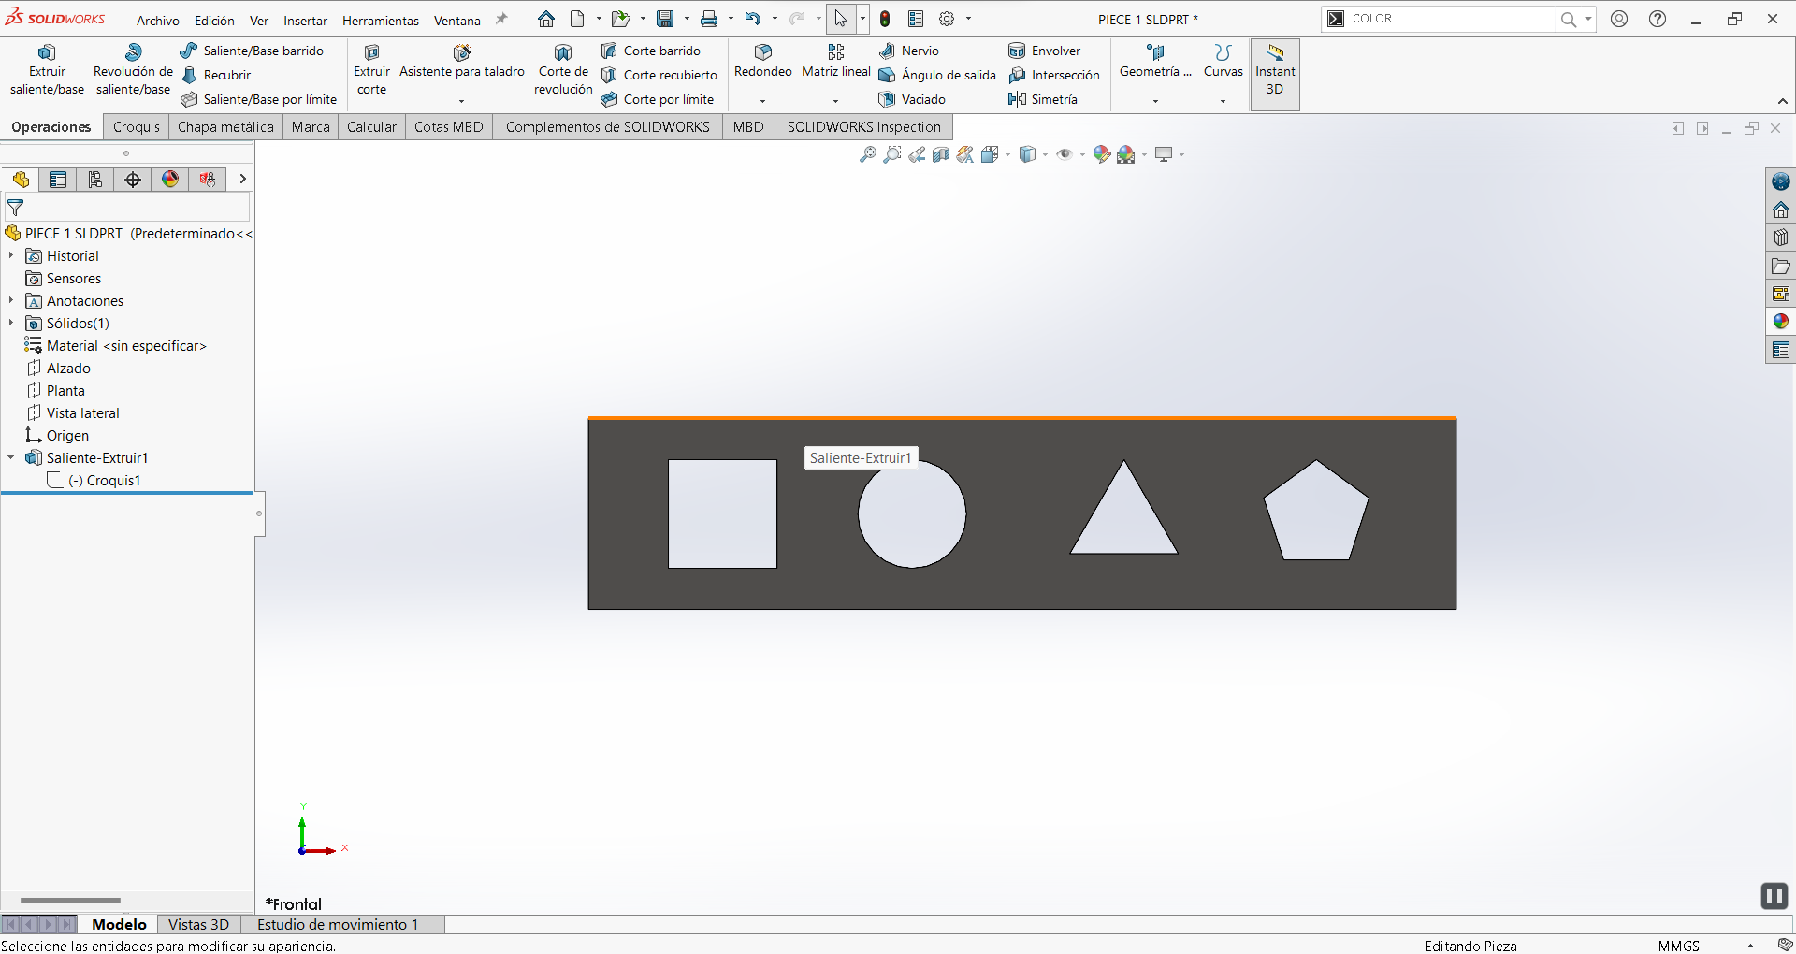
Task: Open DisplayManager color sphere tab
Action: (x=170, y=179)
